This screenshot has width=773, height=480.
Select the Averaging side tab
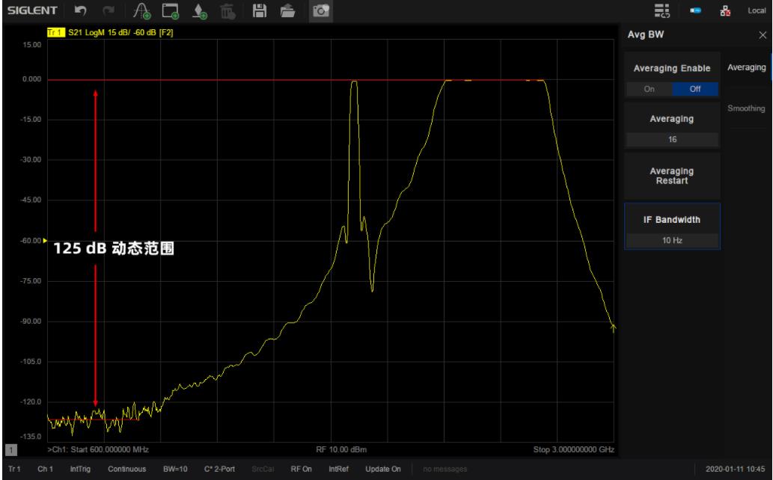[x=745, y=68]
